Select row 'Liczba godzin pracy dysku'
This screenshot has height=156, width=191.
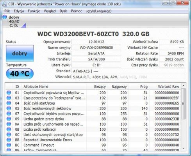93,119
